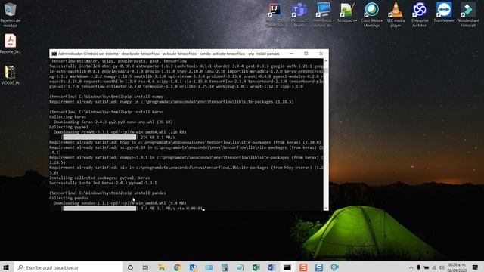Screen dimensions: 484x272
Task: Click the 'Collecting pandas' line
Action: 69,198
